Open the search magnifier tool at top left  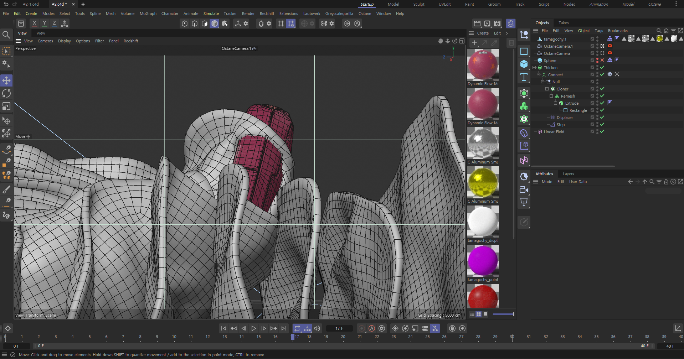[6, 35]
